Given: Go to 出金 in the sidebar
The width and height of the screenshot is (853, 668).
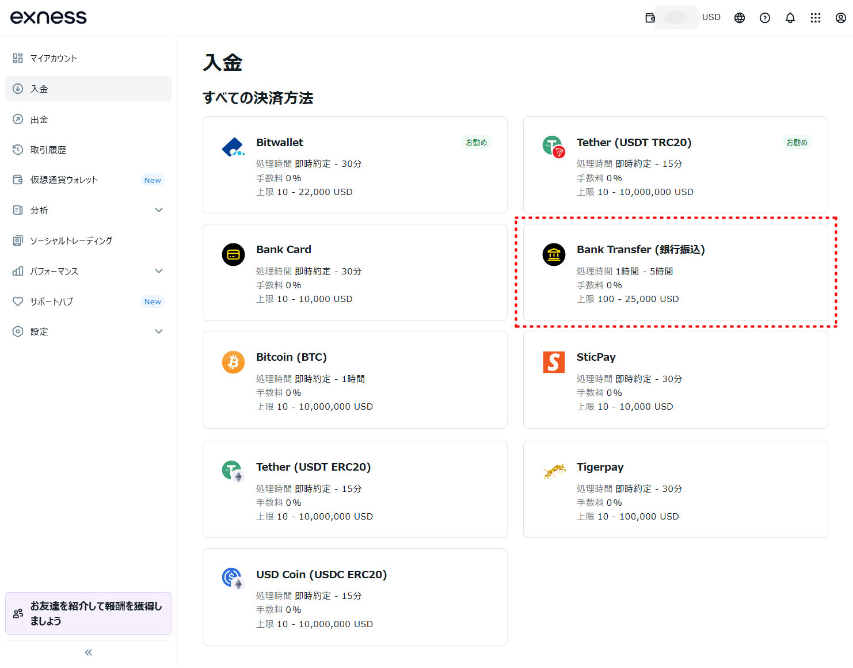Looking at the screenshot, I should point(88,119).
